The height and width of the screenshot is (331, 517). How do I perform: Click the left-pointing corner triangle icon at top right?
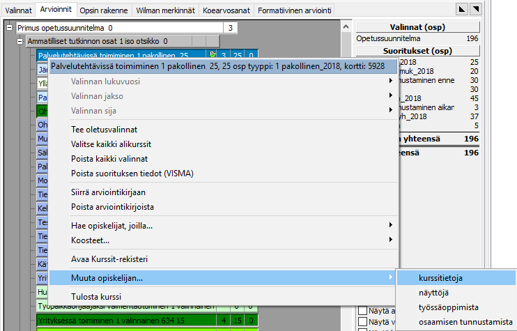click(x=461, y=9)
